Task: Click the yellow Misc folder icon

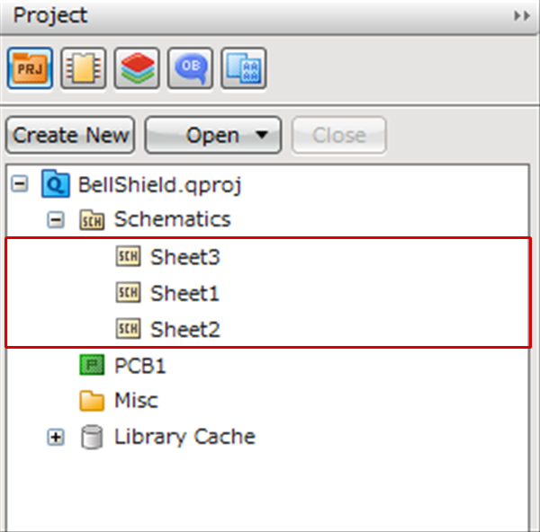Action: (92, 401)
